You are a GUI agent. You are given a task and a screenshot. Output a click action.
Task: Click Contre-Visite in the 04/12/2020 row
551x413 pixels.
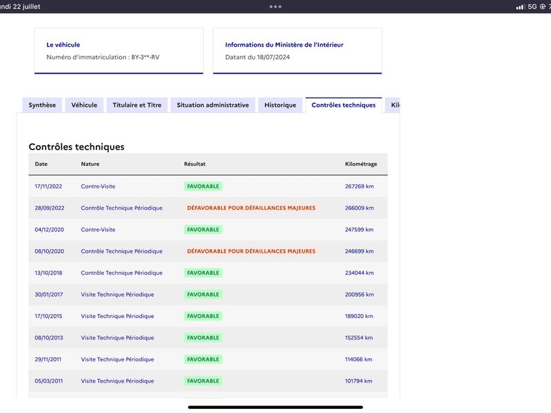click(98, 230)
